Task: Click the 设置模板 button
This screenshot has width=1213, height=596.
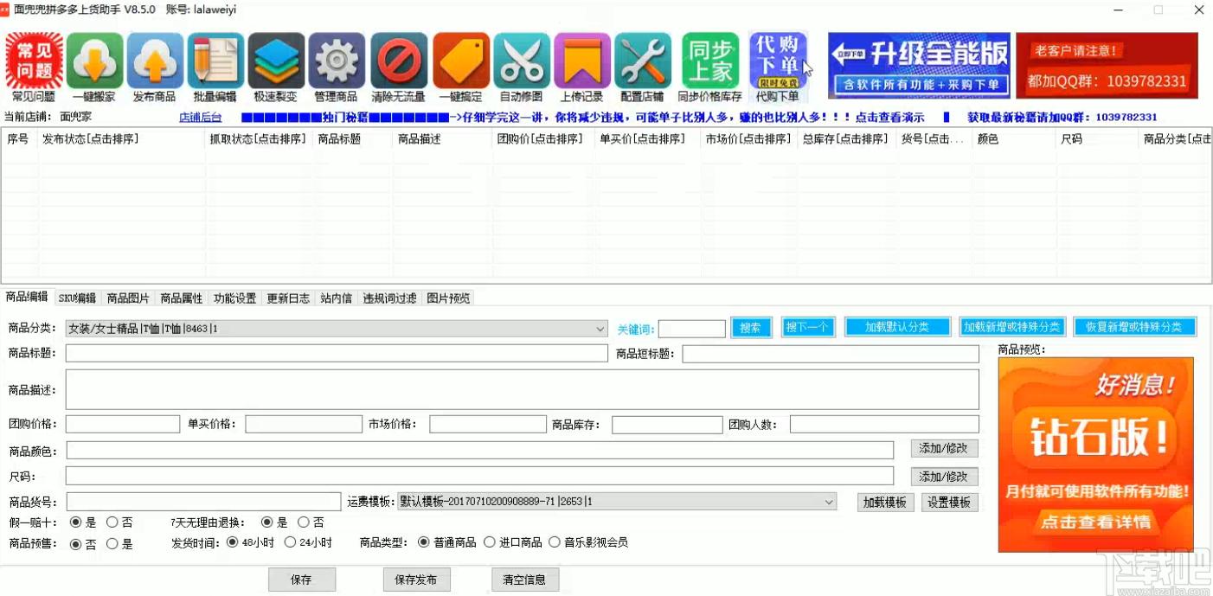Action: (950, 503)
